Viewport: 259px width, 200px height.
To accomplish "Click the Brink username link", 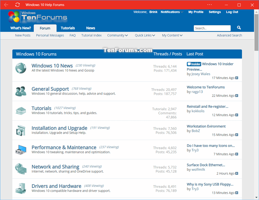I will click(x=153, y=12).
